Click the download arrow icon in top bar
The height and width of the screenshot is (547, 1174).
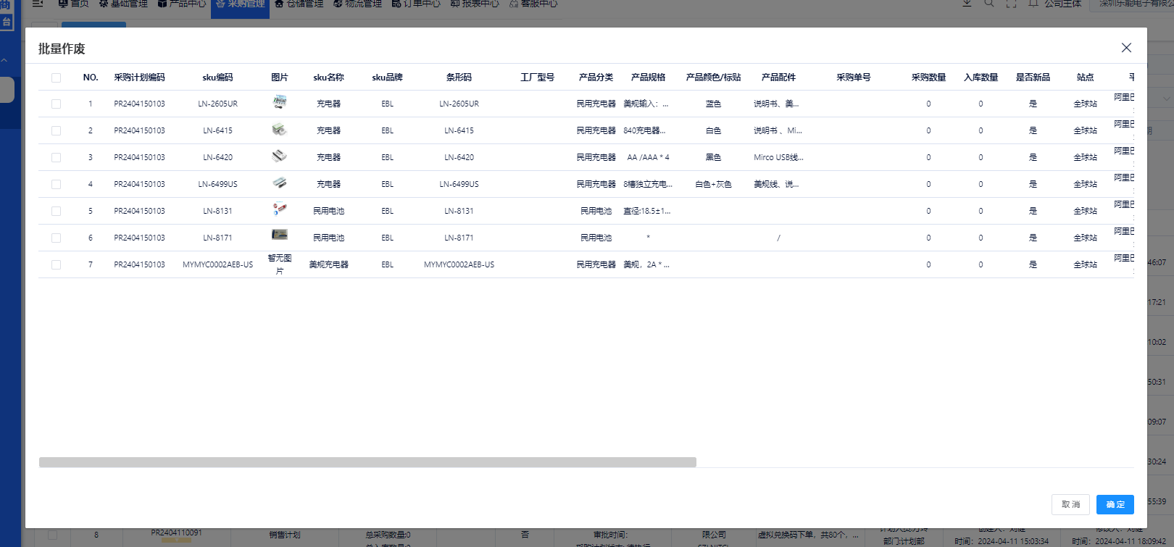[967, 4]
